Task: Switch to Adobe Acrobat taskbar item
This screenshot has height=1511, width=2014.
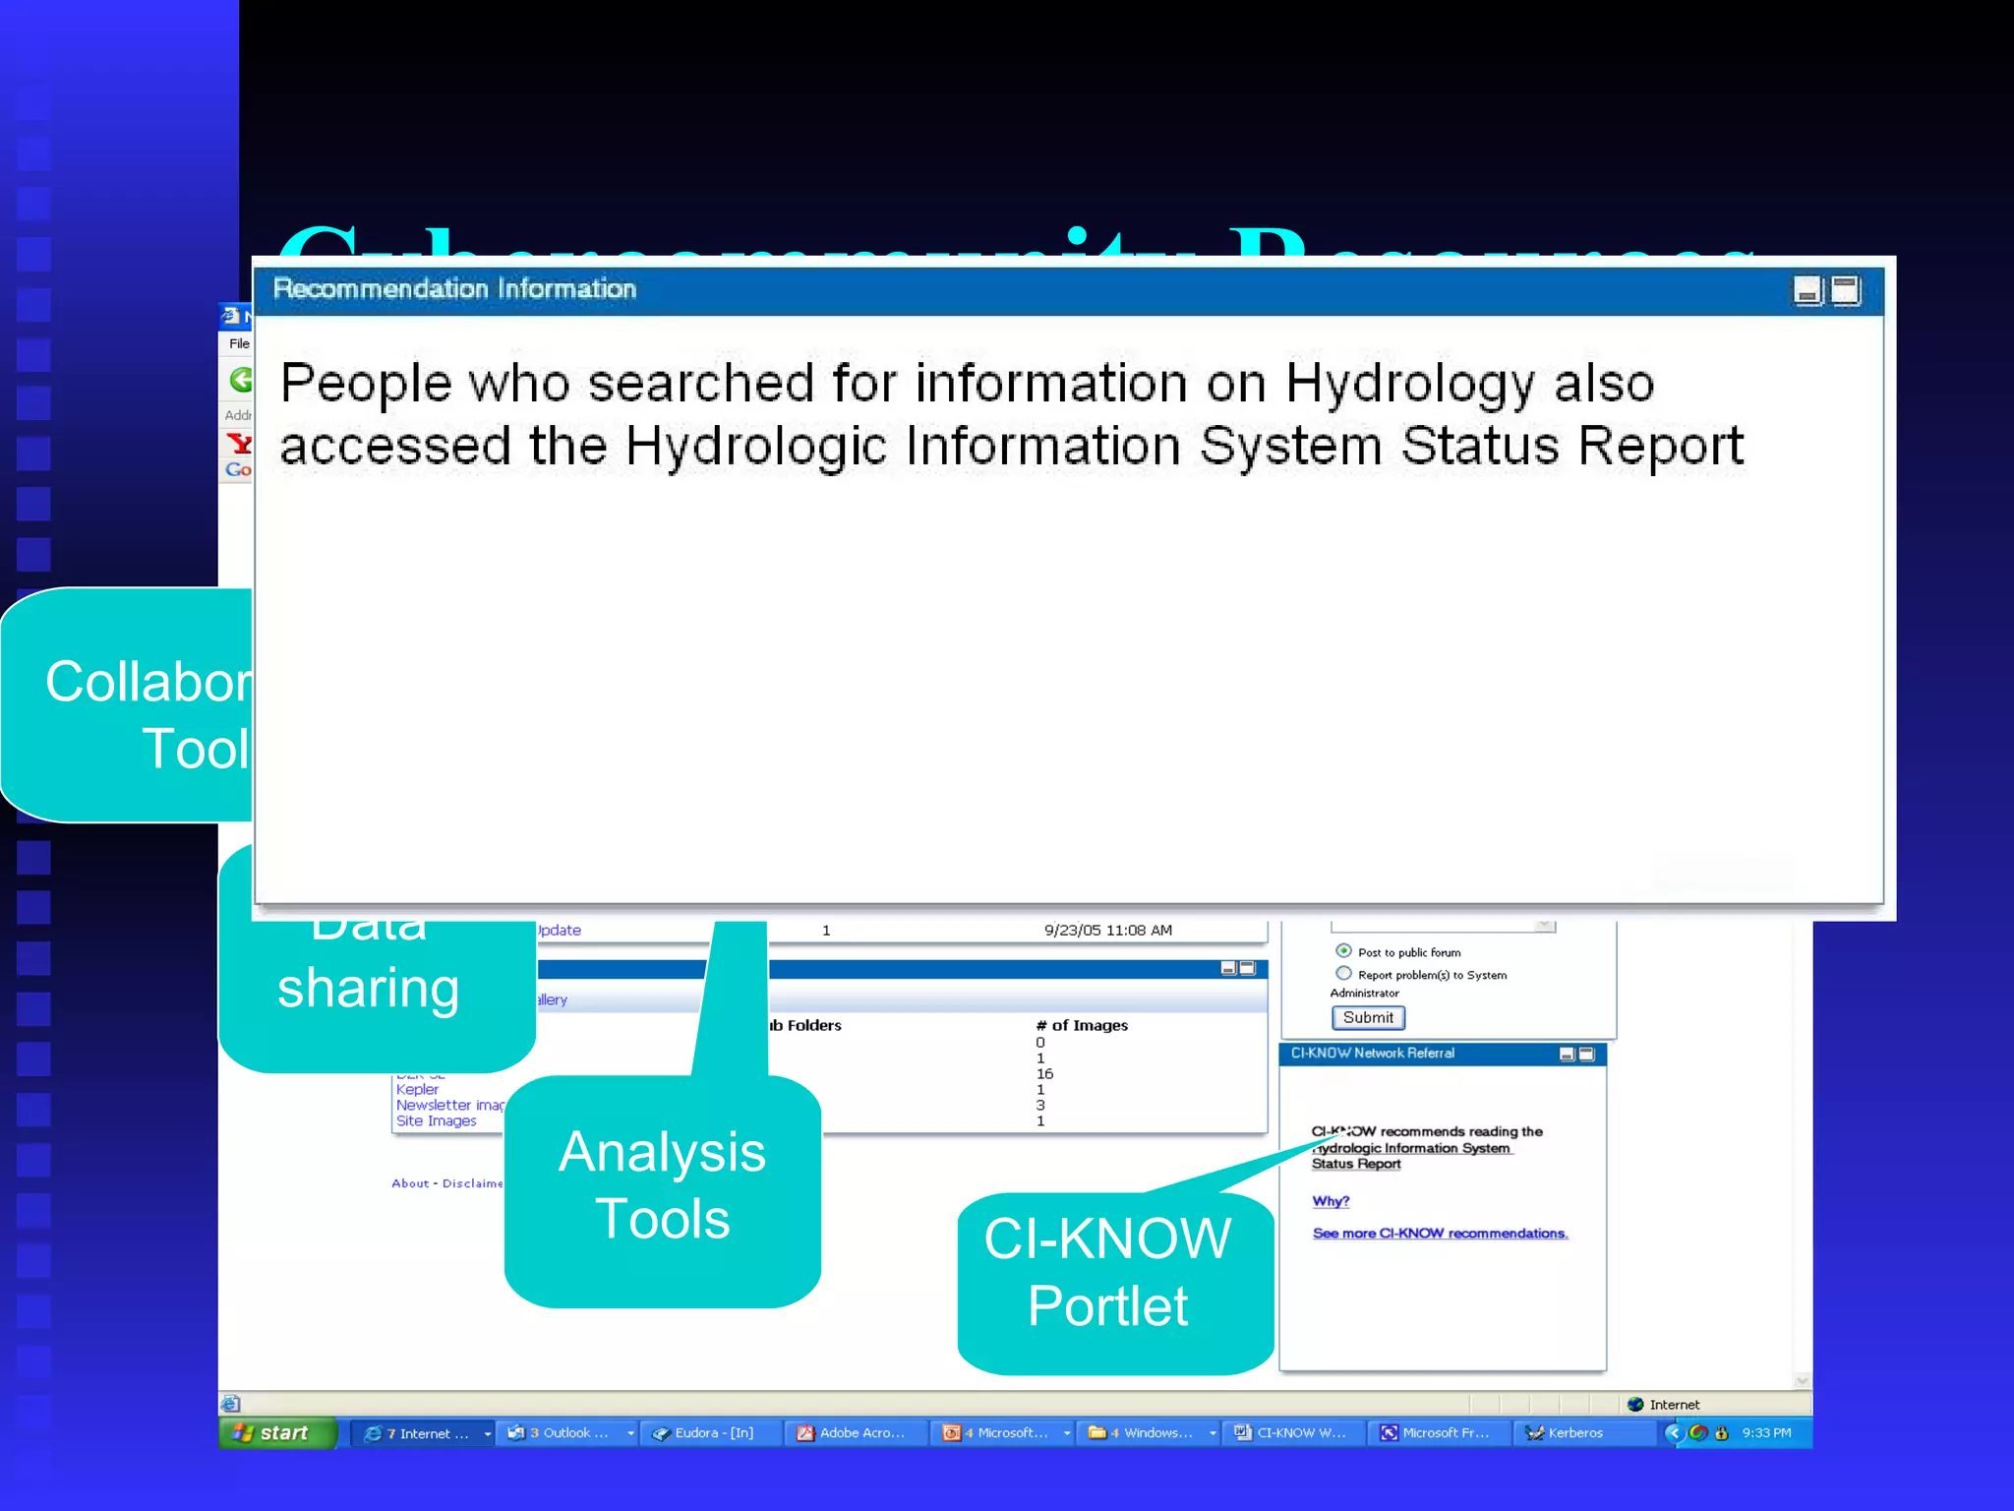Action: (x=857, y=1433)
